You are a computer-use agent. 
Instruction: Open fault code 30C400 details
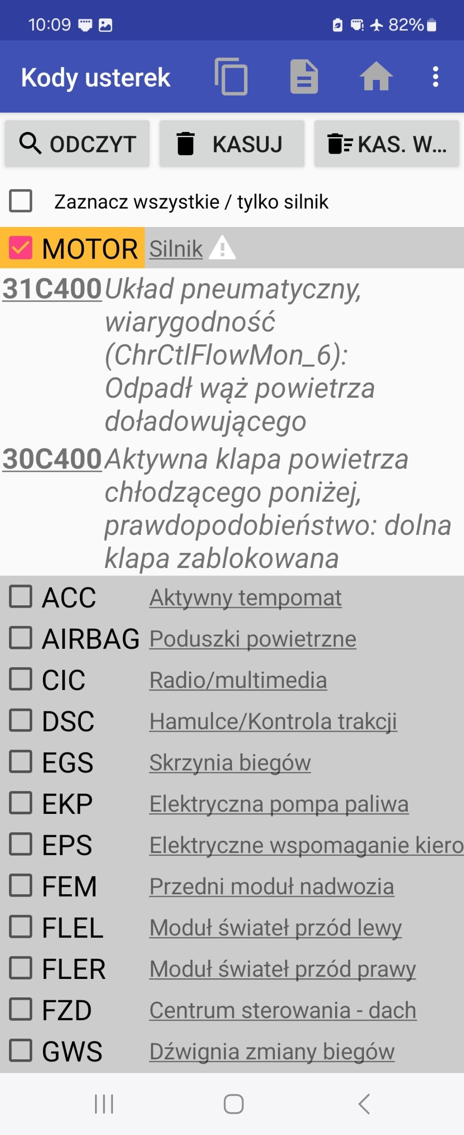[x=52, y=459]
